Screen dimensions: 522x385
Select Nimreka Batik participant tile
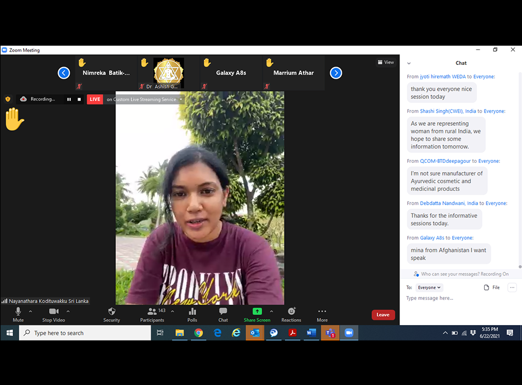tap(106, 73)
